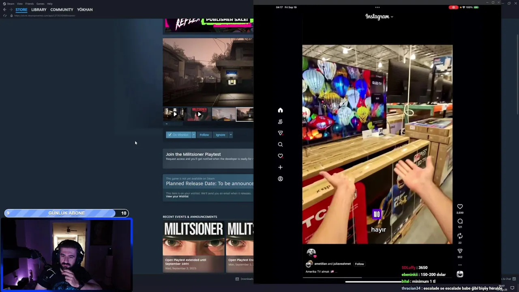Open Instagram search magnifier icon

pyautogui.click(x=280, y=144)
